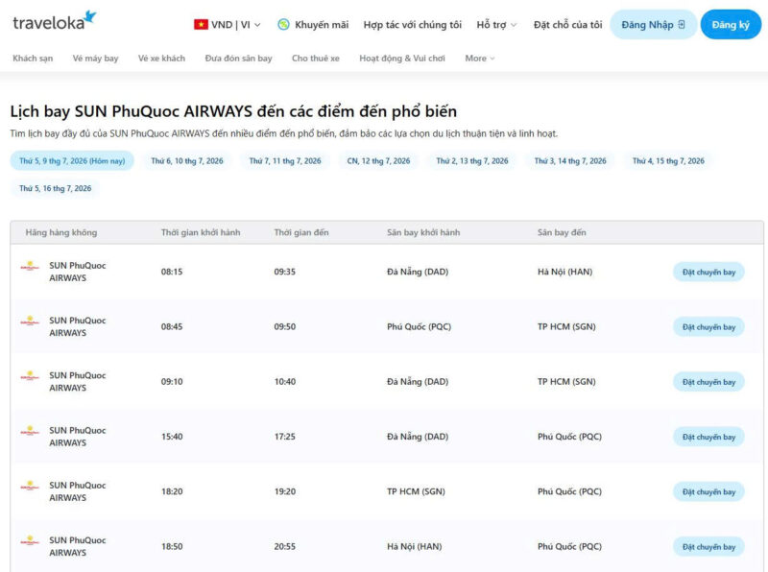Click arrival time 20:55
Viewport: 768px width, 572px height.
(x=284, y=546)
